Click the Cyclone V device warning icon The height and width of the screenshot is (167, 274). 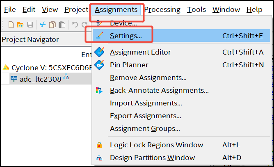(x=6, y=67)
